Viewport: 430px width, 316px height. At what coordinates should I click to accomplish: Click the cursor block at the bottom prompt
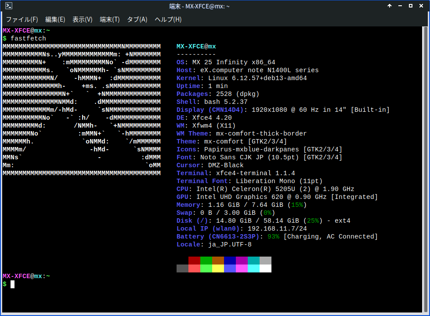(x=13, y=284)
